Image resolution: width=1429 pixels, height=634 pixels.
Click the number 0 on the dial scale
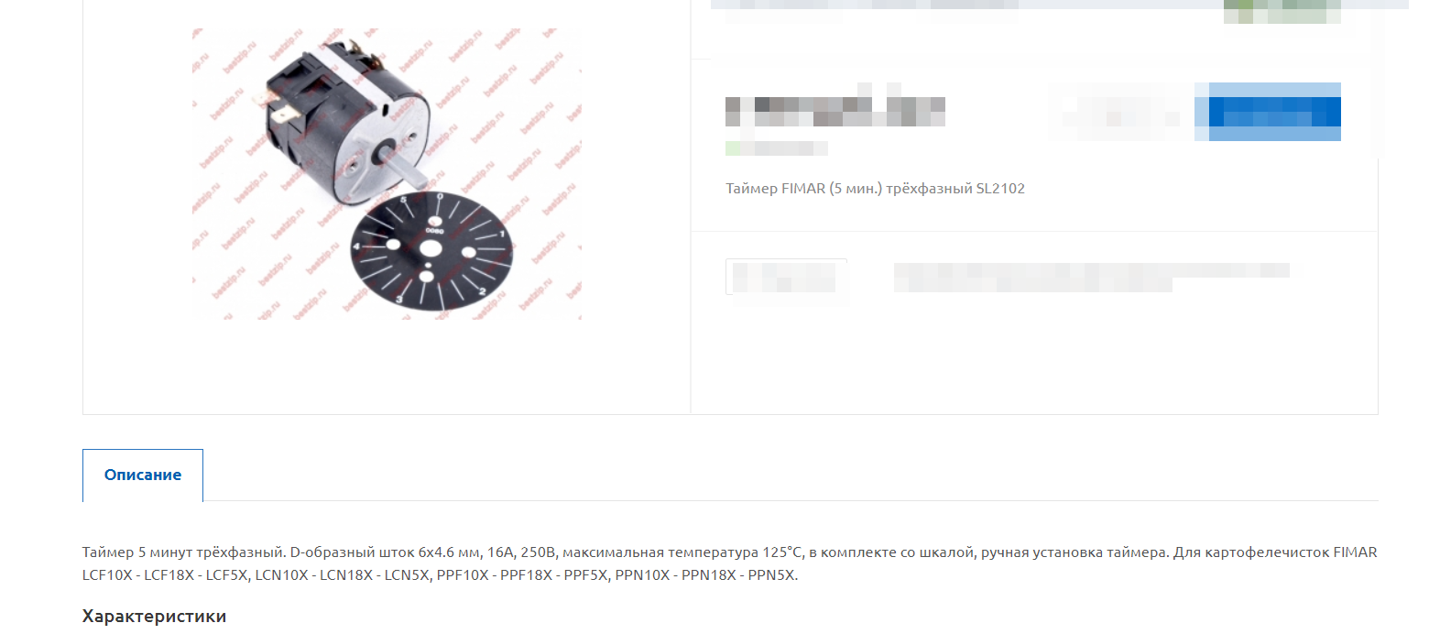[440, 197]
